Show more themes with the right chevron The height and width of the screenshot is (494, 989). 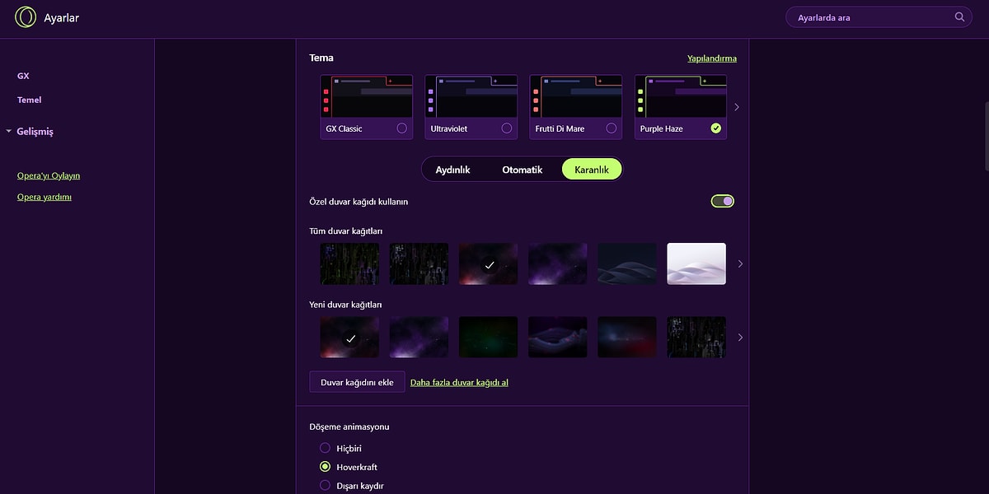tap(737, 107)
